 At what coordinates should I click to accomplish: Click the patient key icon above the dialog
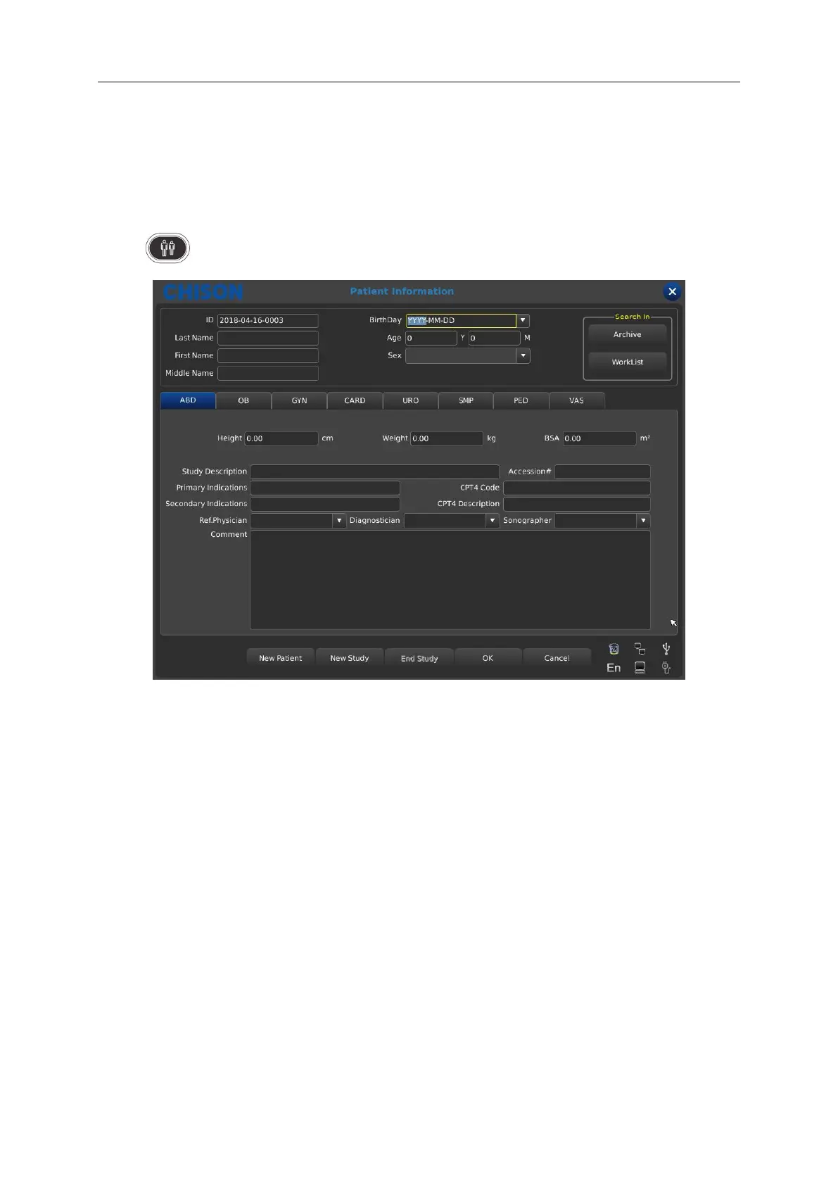point(167,248)
